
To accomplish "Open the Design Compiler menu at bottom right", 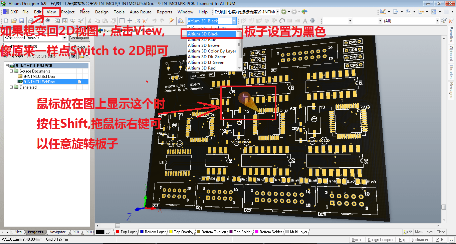I will 380,239.
